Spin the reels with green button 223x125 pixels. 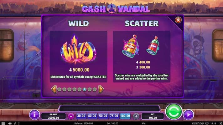coord(174,112)
